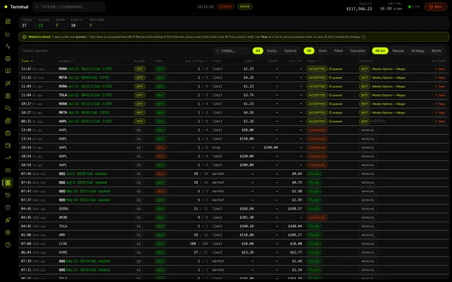Sort by Qty / Filled column header

(x=196, y=61)
